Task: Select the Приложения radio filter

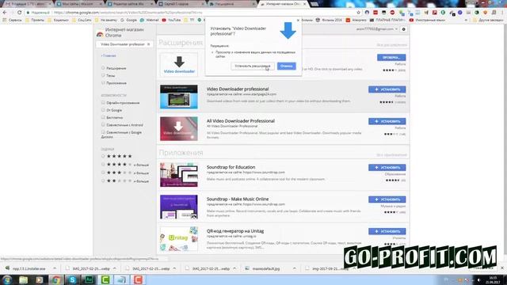Action: (103, 82)
